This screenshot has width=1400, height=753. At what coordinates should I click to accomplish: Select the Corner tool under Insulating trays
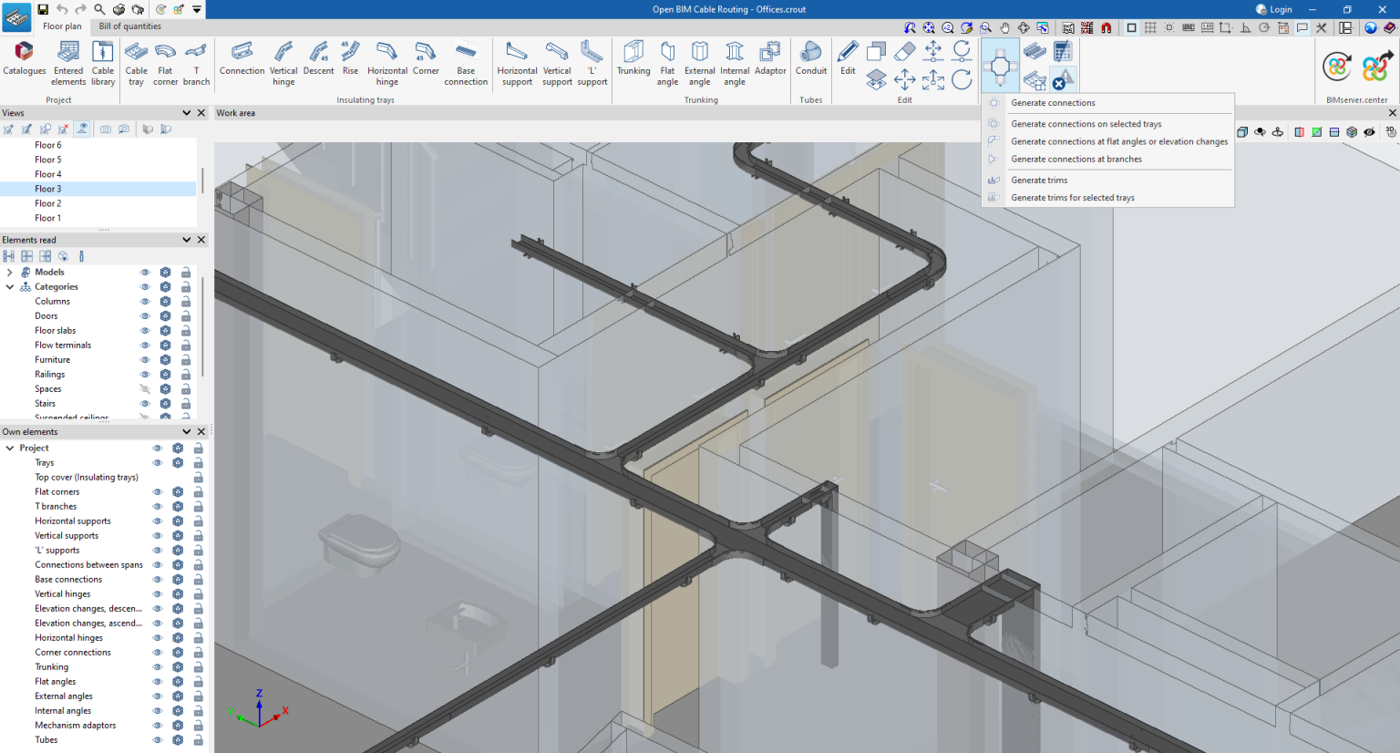[x=426, y=61]
